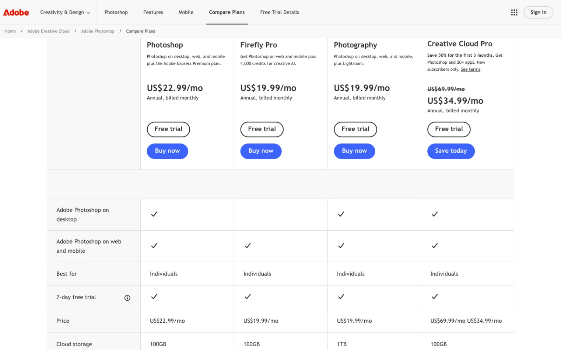Click Cloud storage row label

point(74,344)
